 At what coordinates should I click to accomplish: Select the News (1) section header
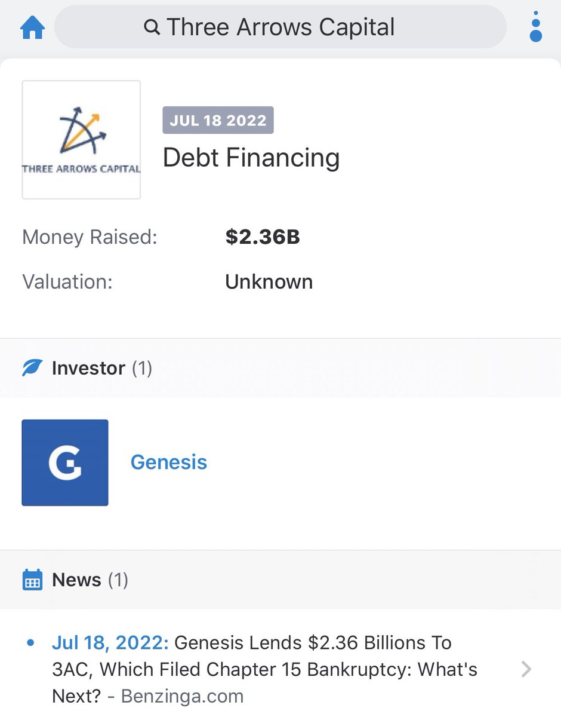coord(90,580)
